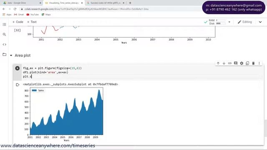This screenshot has height=150, width=267.
Task: Open the YouTube bookmark
Action: pos(33,15)
